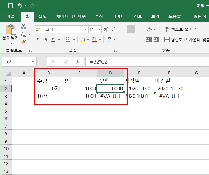Viewport: 209px width, 175px height.
Task: Expand the font color palette arrow
Action: tap(100, 40)
